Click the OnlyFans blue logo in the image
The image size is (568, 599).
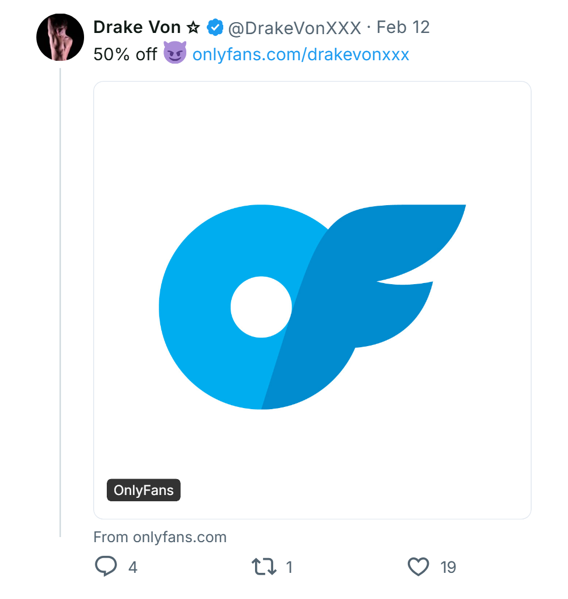[x=312, y=307]
